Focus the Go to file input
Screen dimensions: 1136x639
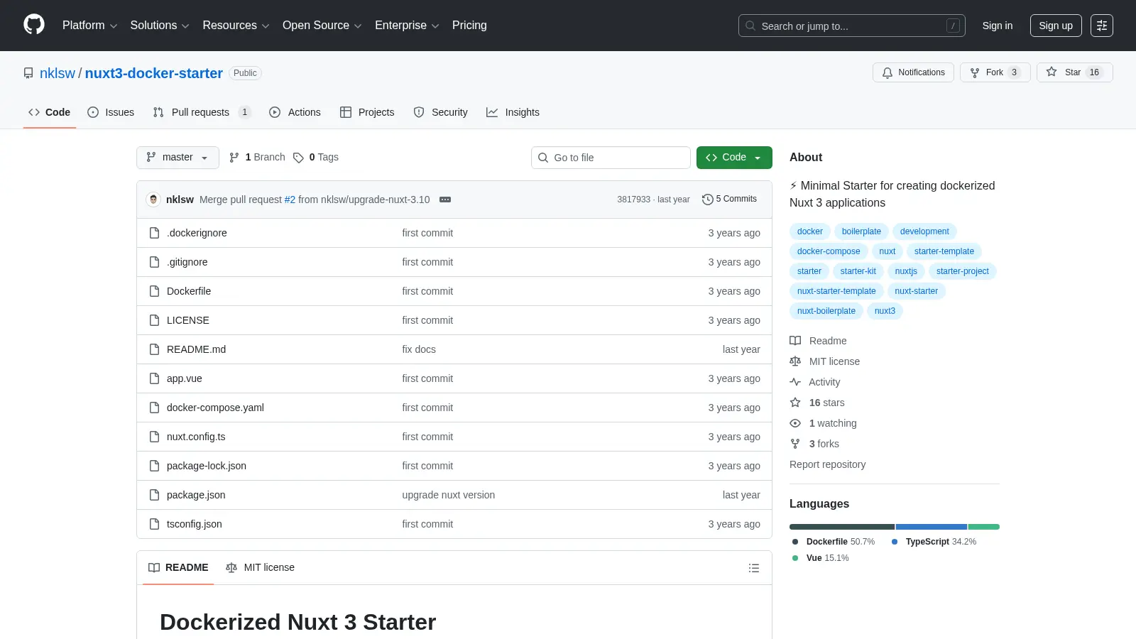click(x=611, y=158)
